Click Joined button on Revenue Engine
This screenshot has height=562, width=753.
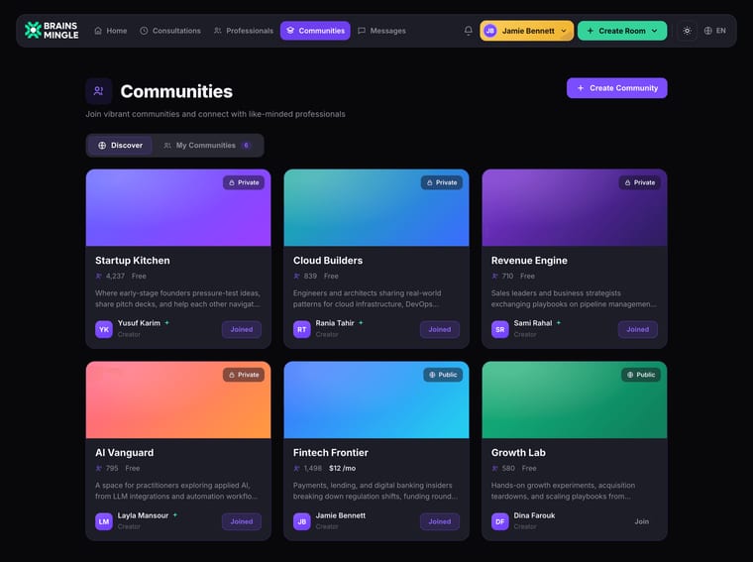(637, 329)
